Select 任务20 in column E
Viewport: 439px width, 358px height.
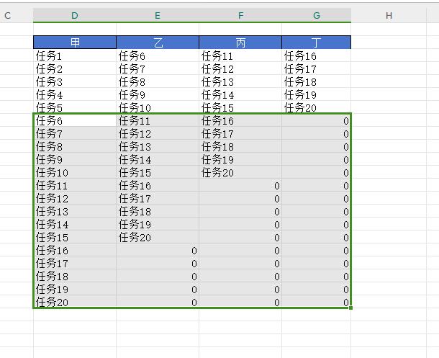pyautogui.click(x=158, y=237)
